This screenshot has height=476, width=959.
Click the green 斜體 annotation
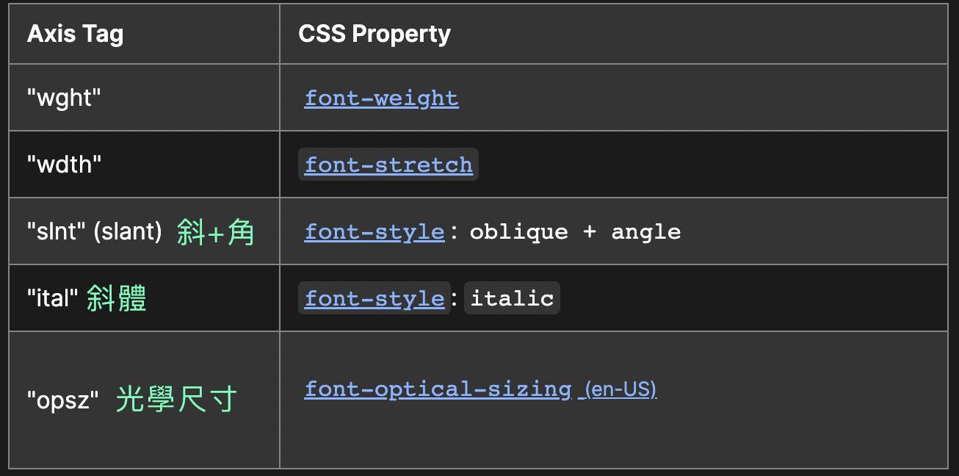(117, 298)
